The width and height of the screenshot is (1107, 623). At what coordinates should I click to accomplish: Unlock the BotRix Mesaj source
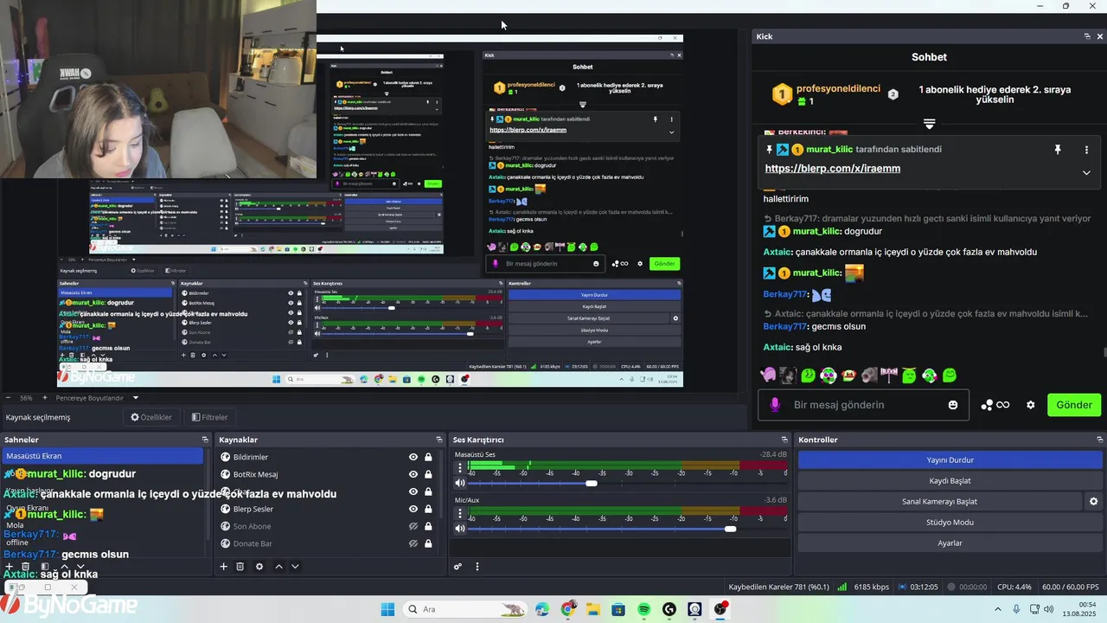click(x=428, y=474)
